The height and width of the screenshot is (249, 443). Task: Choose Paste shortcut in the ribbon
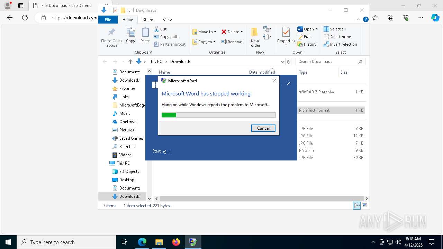tap(170, 44)
